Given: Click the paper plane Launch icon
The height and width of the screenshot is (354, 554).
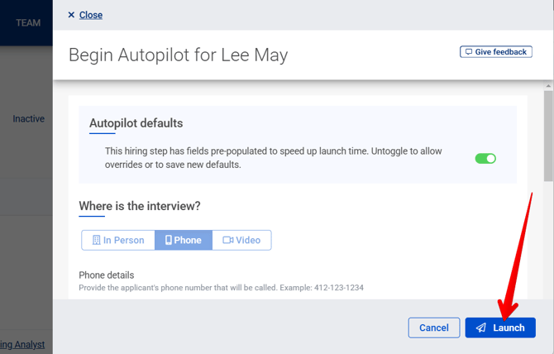Looking at the screenshot, I should [480, 328].
